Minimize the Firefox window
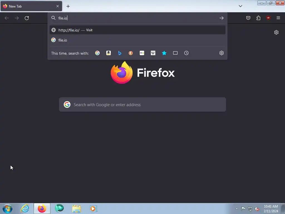 click(x=262, y=3)
